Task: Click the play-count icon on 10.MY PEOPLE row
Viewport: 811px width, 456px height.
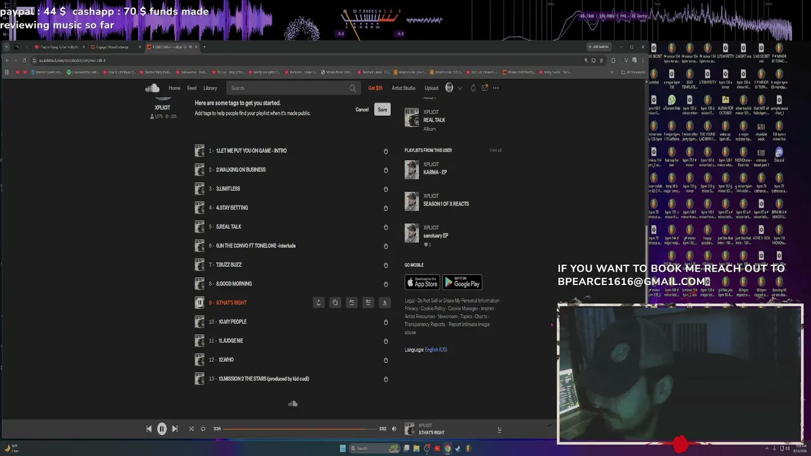Action: coord(386,322)
